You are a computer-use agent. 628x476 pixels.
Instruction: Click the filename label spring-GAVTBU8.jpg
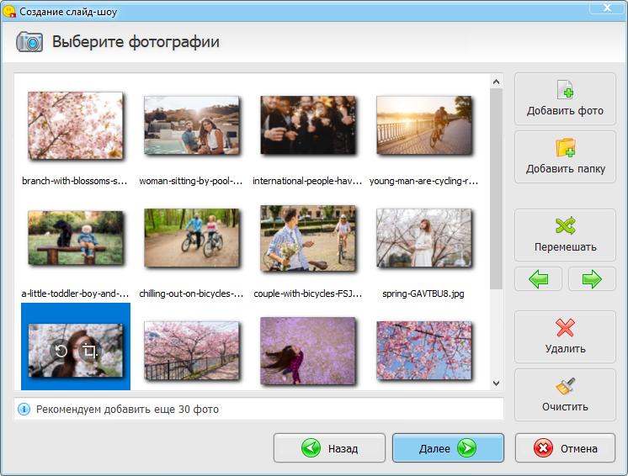[x=423, y=294]
